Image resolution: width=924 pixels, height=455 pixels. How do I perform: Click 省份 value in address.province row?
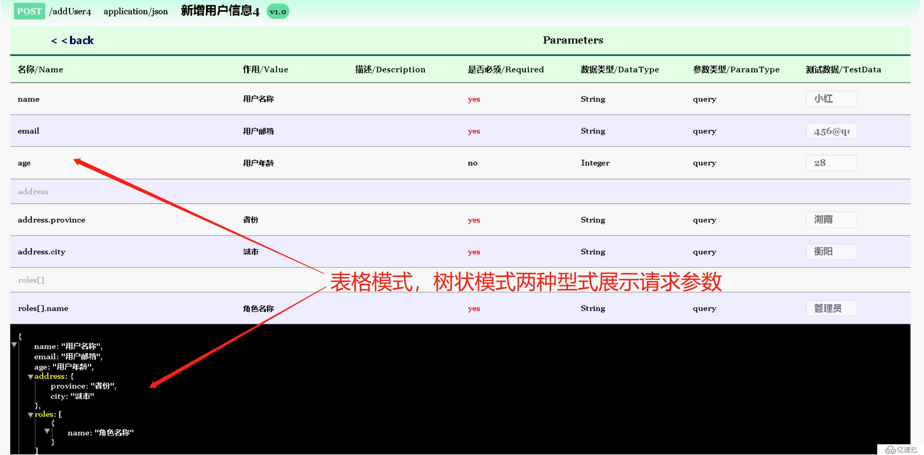point(251,220)
